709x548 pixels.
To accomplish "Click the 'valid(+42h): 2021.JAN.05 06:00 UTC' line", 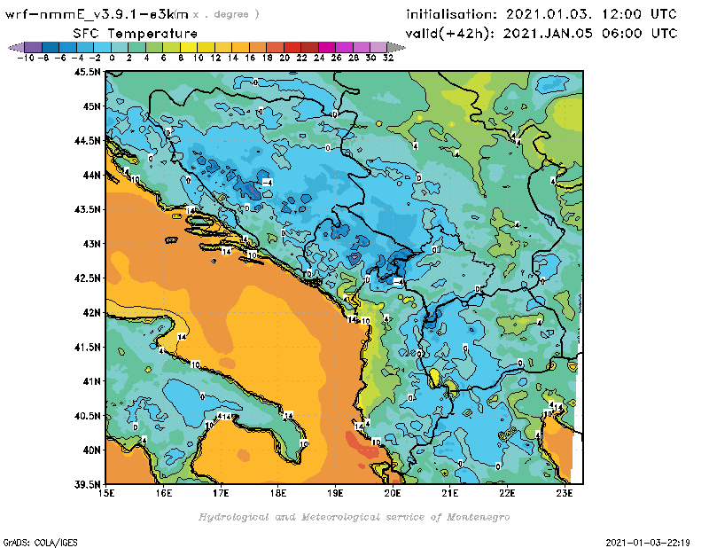I will pyautogui.click(x=541, y=34).
